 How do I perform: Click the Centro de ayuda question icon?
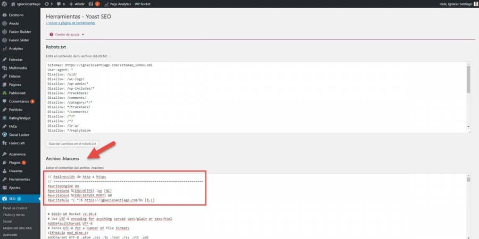tap(51, 35)
